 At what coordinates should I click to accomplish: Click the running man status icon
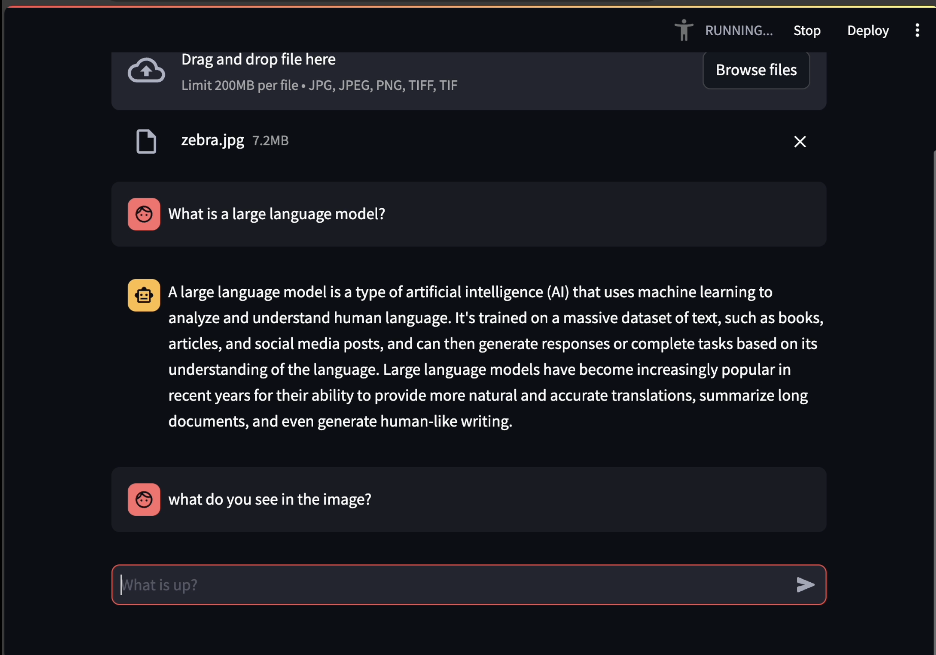pyautogui.click(x=684, y=30)
